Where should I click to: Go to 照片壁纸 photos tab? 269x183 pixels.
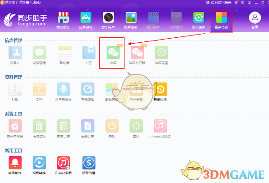point(131,17)
